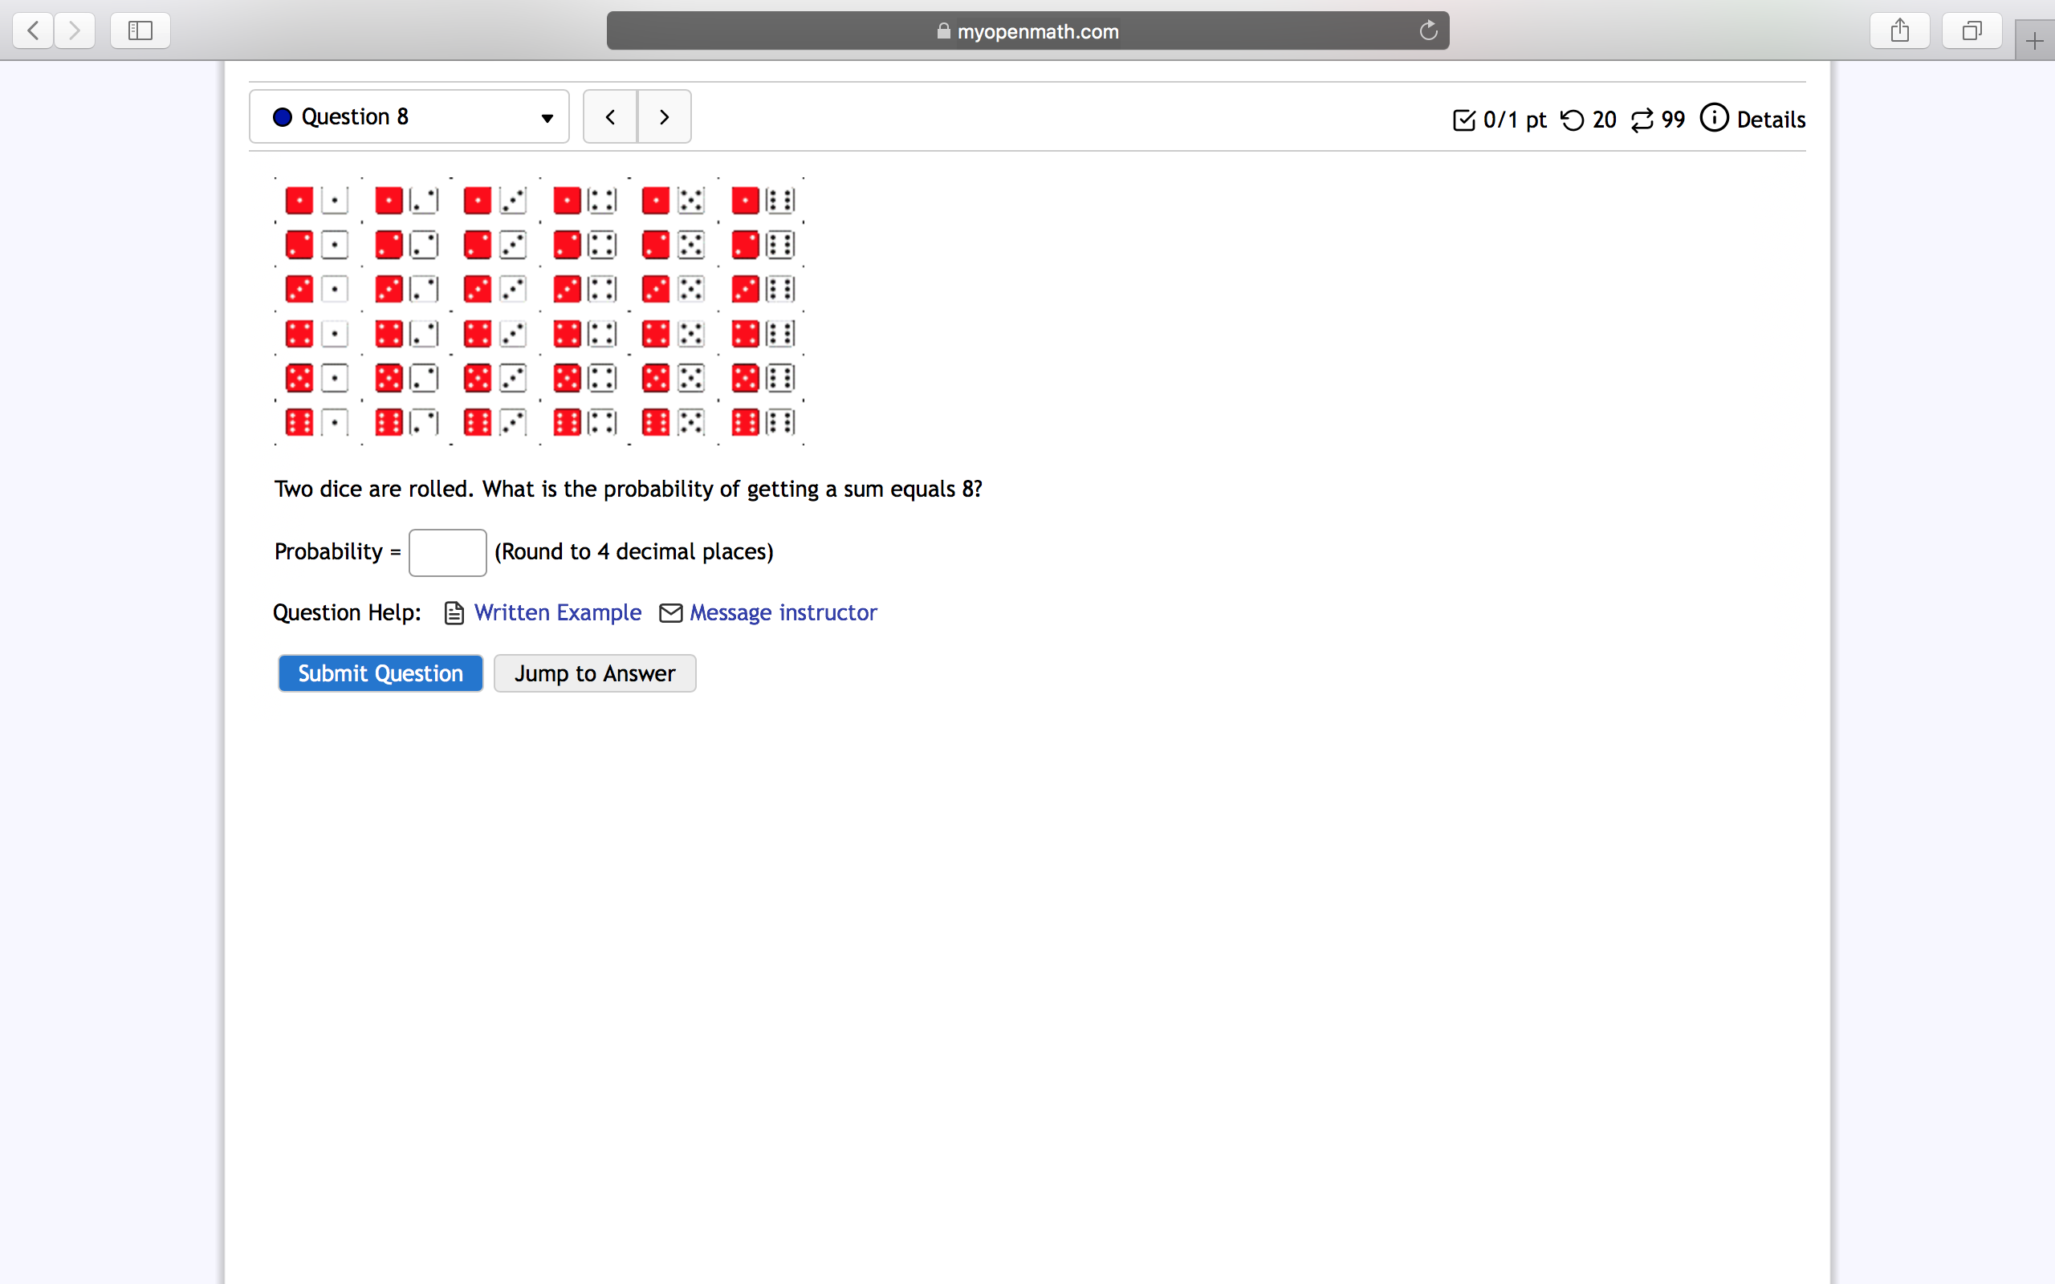Select the blue radio bullet beside Question 8
The image size is (2055, 1284).
pyautogui.click(x=281, y=116)
